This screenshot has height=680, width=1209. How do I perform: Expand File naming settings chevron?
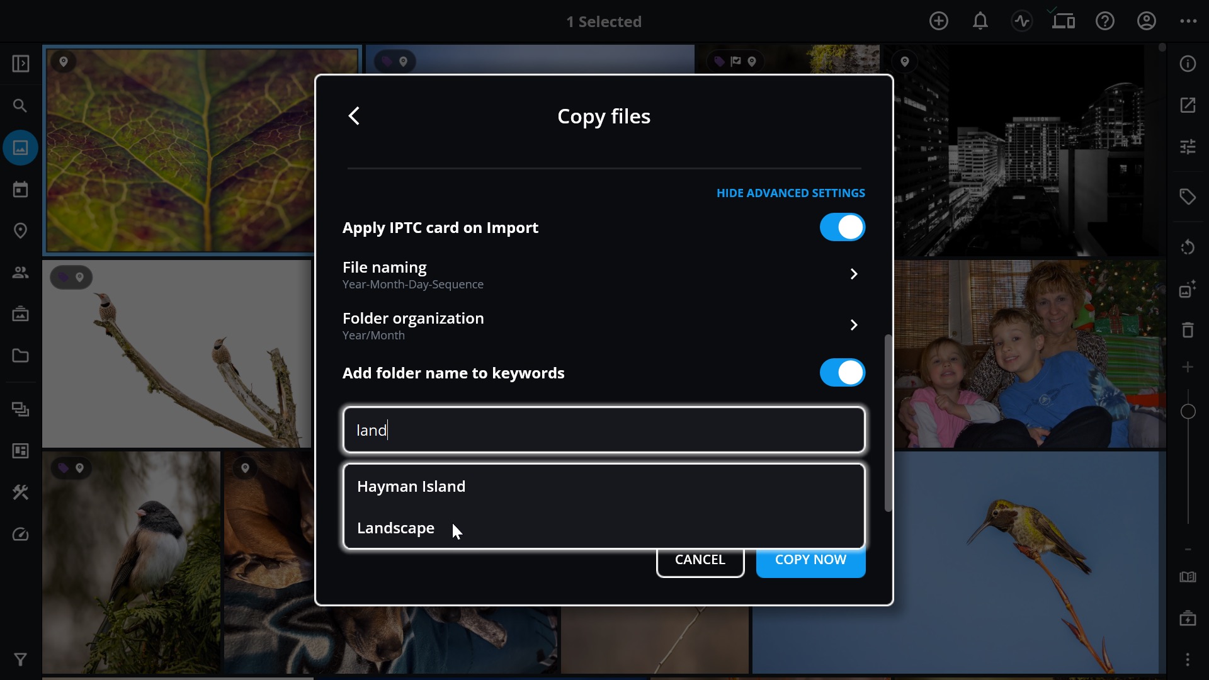click(854, 274)
